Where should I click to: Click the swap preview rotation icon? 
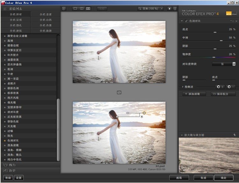[x=119, y=92]
